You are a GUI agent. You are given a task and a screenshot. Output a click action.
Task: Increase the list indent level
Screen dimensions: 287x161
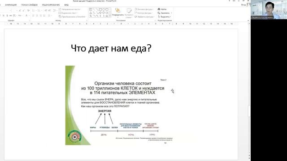point(49,10)
